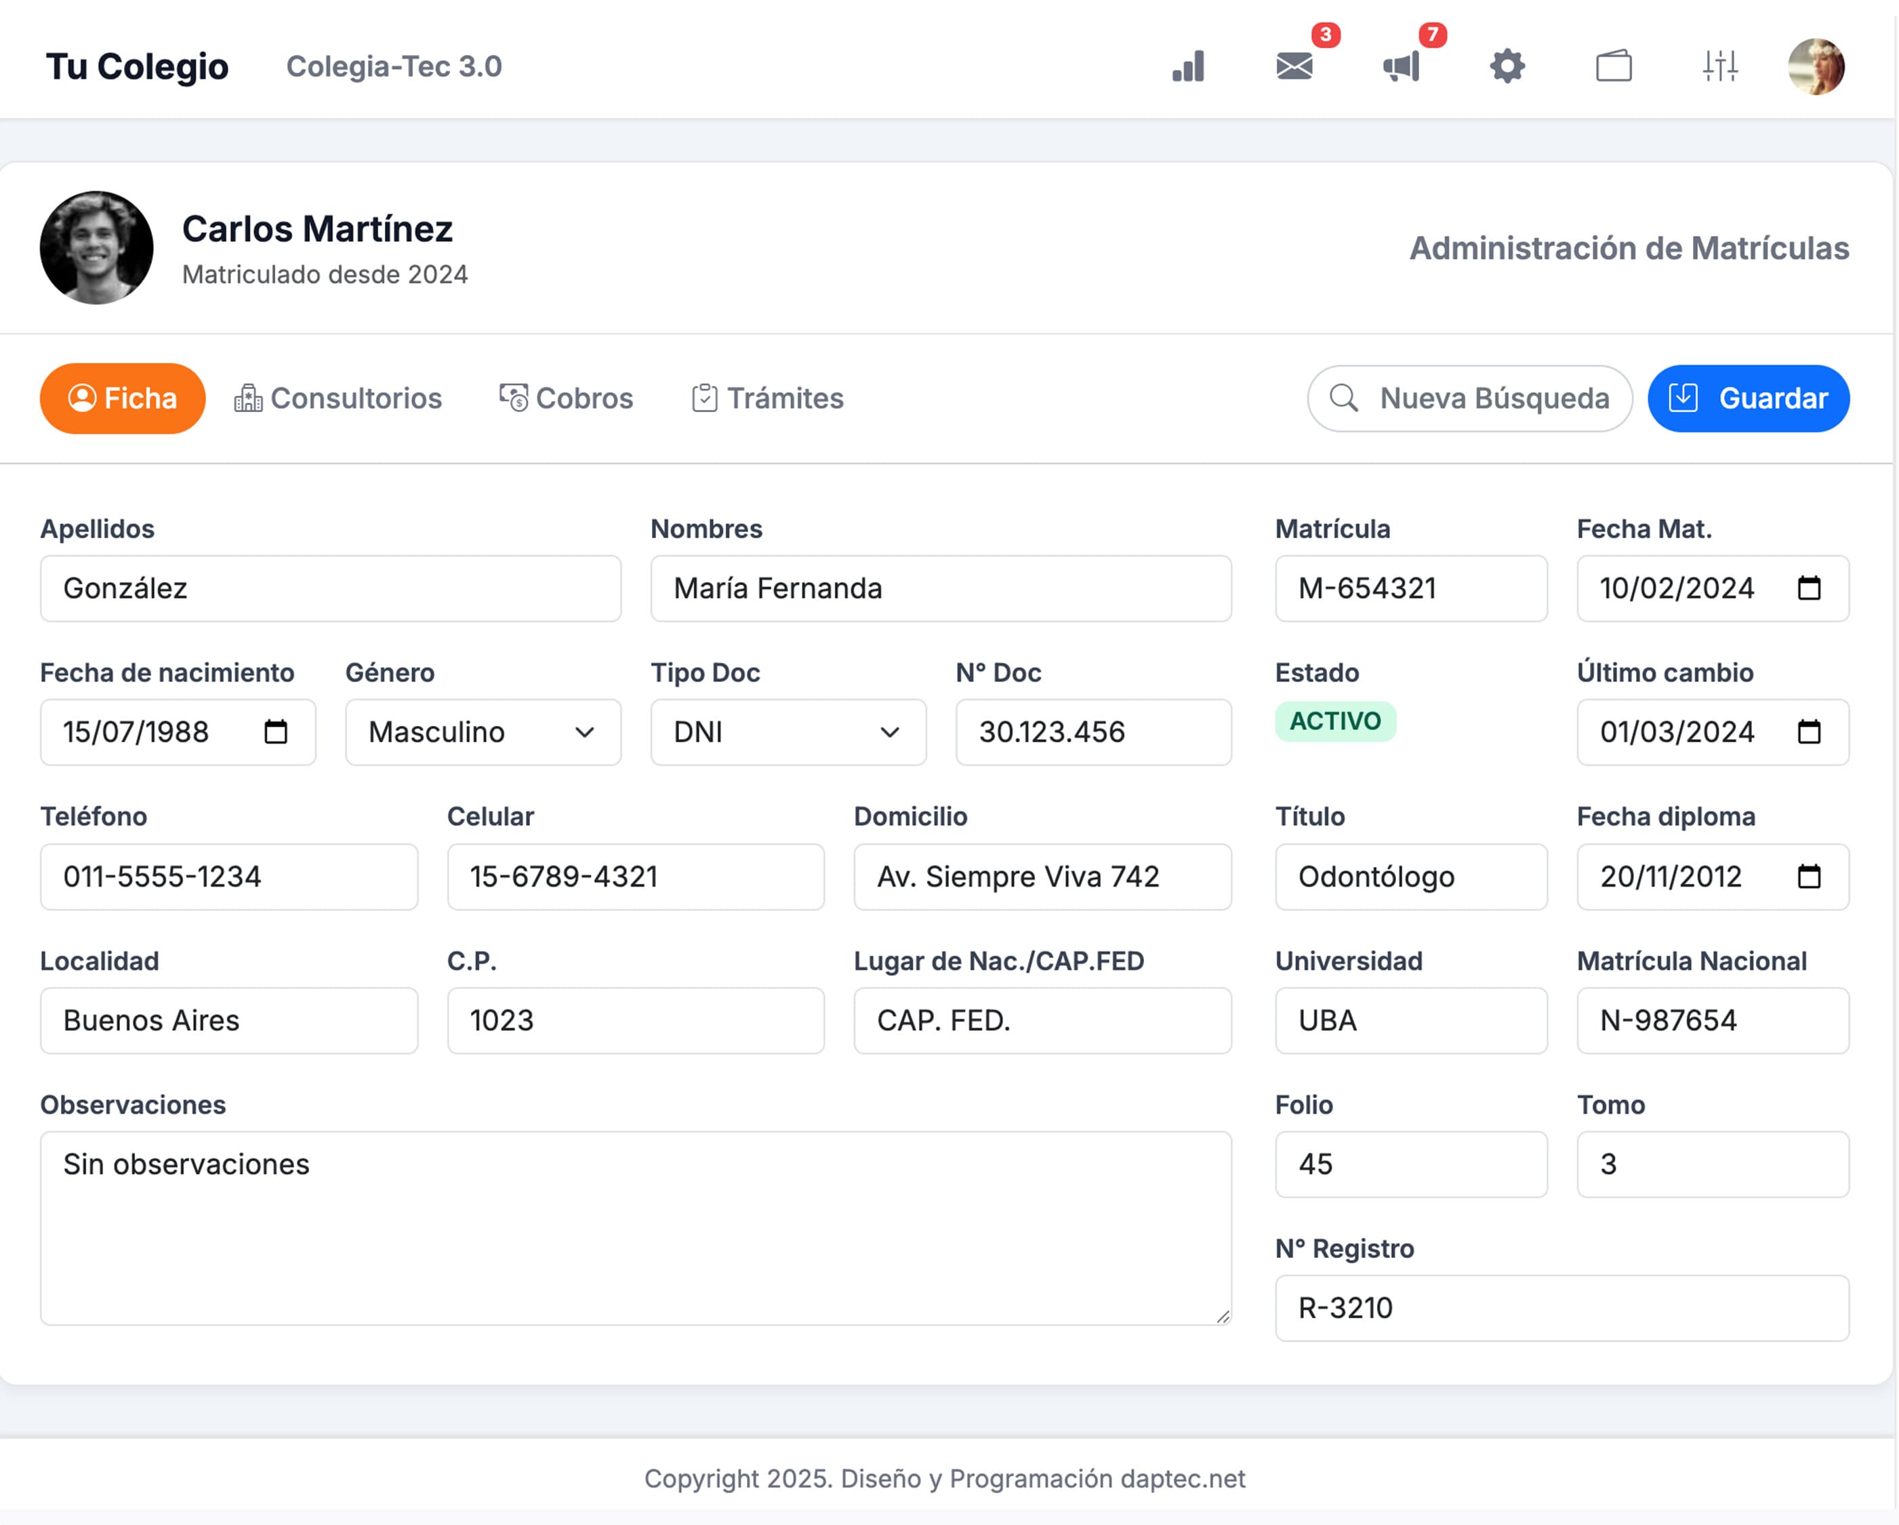The width and height of the screenshot is (1899, 1525).
Task: Click into the Observaciones text area
Action: [634, 1228]
